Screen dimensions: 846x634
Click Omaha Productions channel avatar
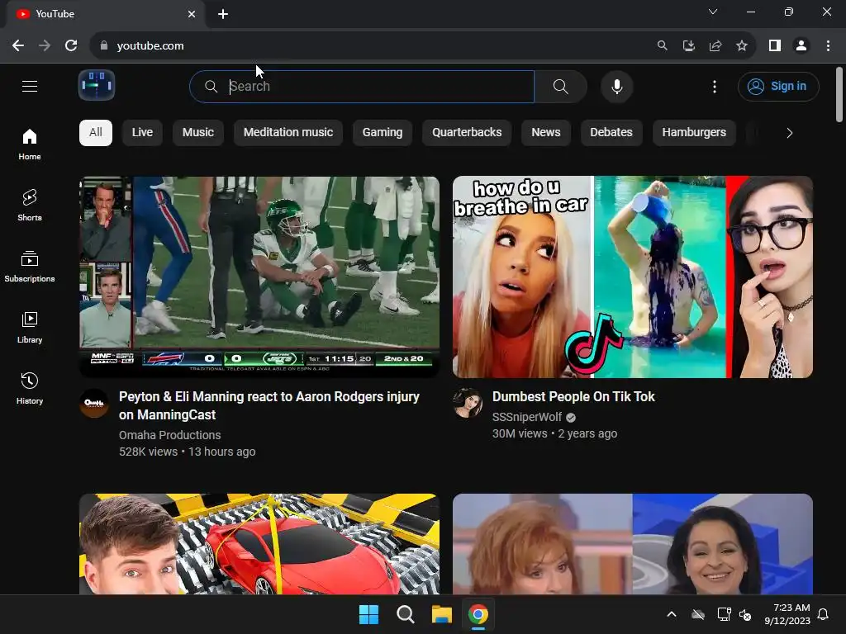pyautogui.click(x=94, y=403)
